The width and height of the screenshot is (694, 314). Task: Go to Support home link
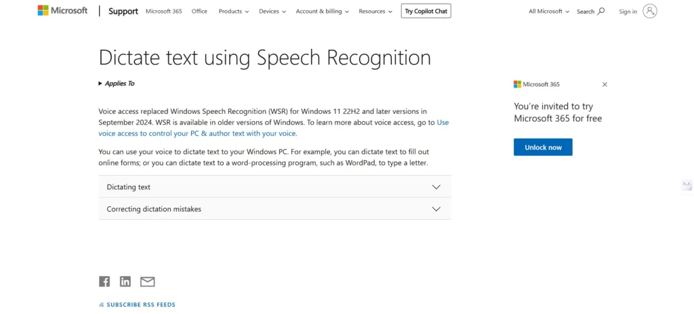point(123,11)
